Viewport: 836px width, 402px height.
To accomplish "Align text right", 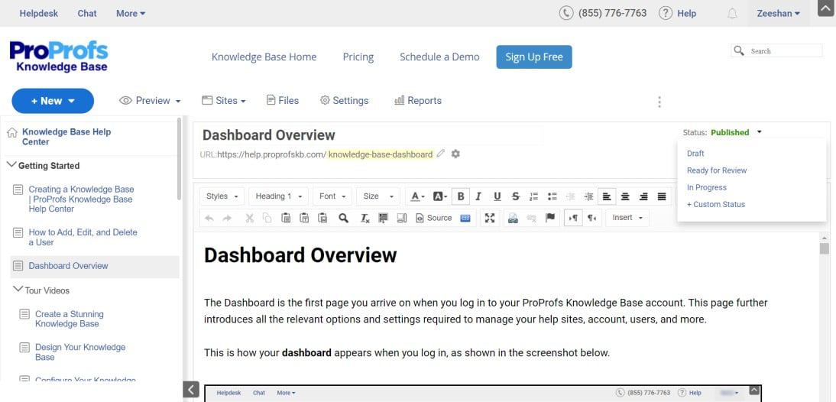I will 643,196.
